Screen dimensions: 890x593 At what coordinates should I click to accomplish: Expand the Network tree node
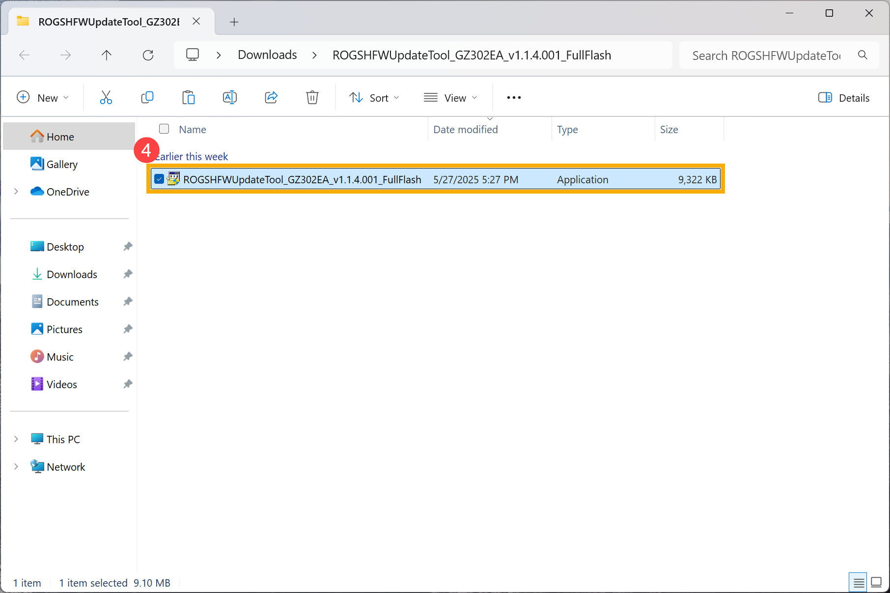click(16, 467)
